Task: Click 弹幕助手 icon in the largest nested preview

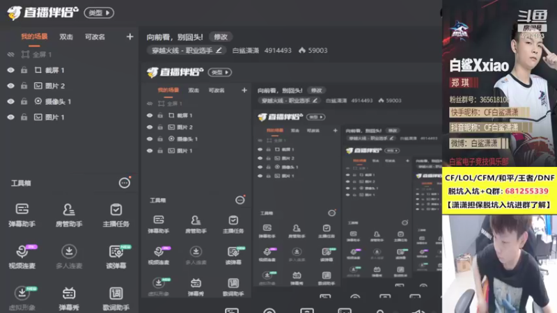Action: pos(159,220)
